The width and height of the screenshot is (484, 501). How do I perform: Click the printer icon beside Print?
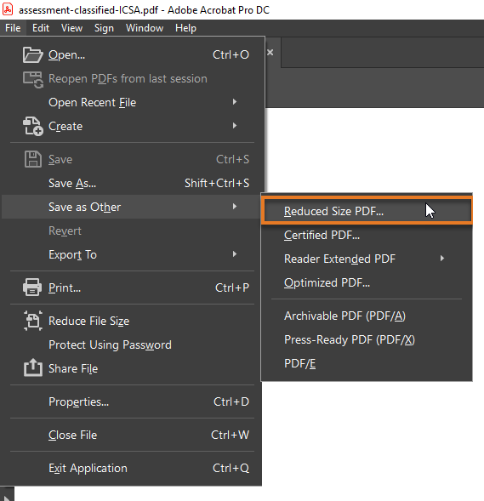[x=32, y=288]
